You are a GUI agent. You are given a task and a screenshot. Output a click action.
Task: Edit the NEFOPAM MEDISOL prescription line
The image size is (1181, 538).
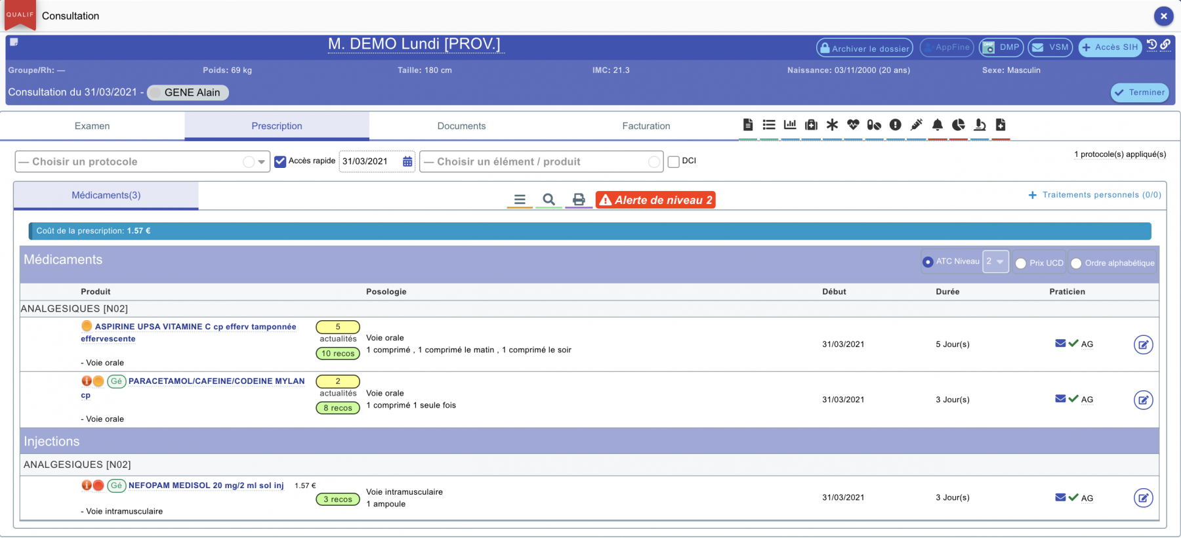[x=1143, y=498]
